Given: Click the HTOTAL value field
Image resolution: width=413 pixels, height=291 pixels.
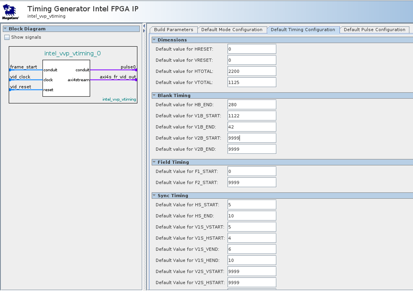Looking at the screenshot, I should click(252, 71).
